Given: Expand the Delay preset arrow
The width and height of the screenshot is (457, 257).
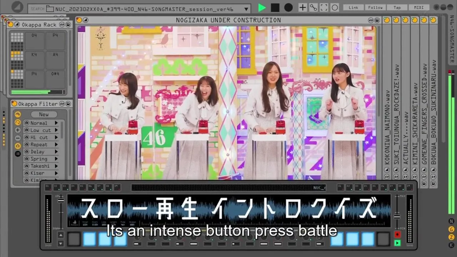Looking at the screenshot, I should (x=56, y=152).
